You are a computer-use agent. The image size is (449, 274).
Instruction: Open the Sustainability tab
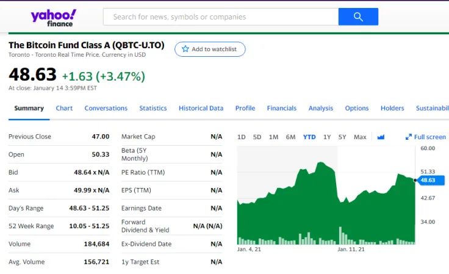433,108
